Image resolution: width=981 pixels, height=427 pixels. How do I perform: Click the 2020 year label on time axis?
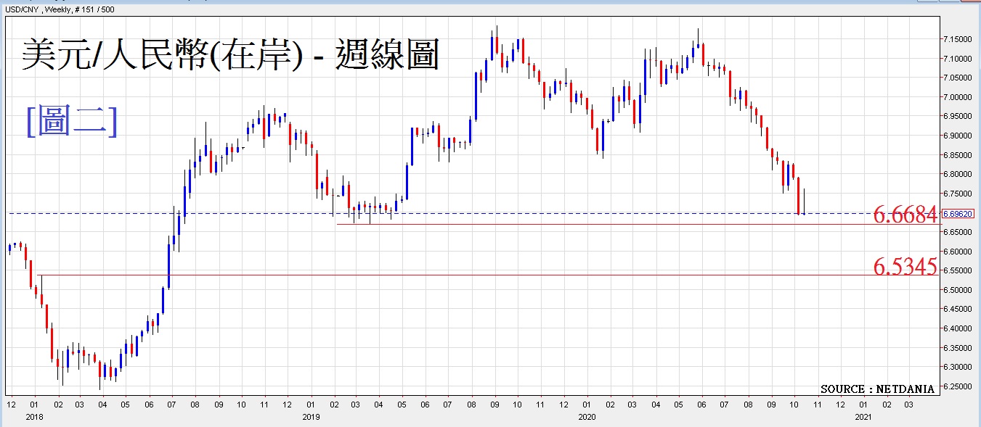point(587,417)
